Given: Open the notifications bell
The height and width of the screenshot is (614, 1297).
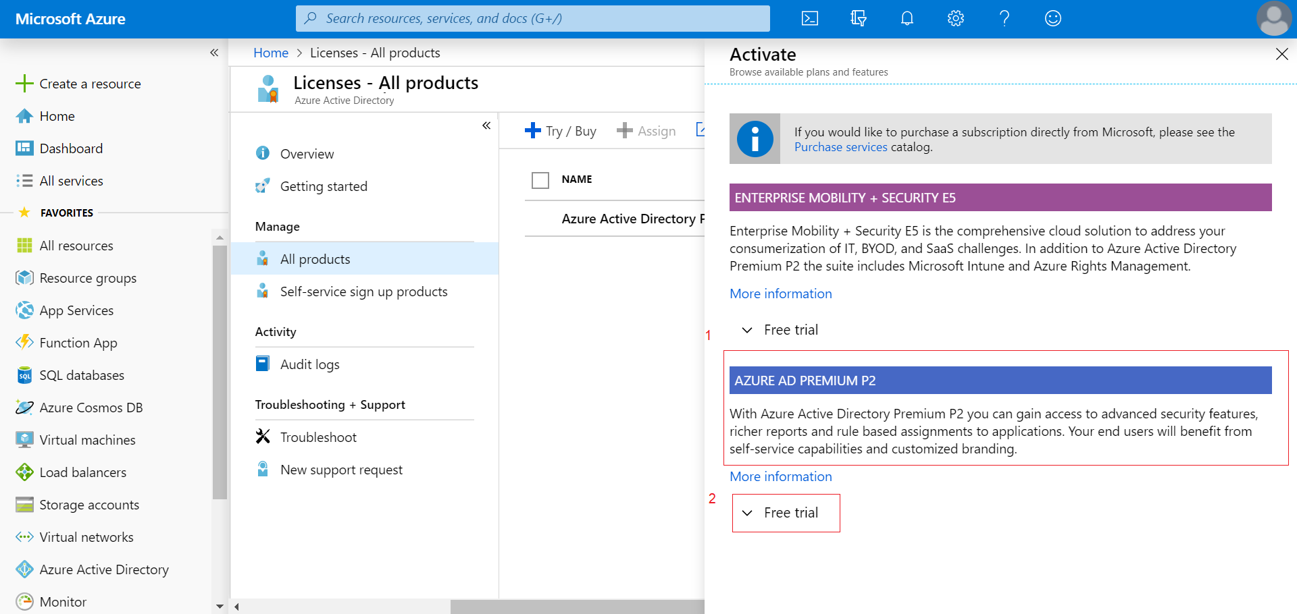Looking at the screenshot, I should pyautogui.click(x=907, y=18).
